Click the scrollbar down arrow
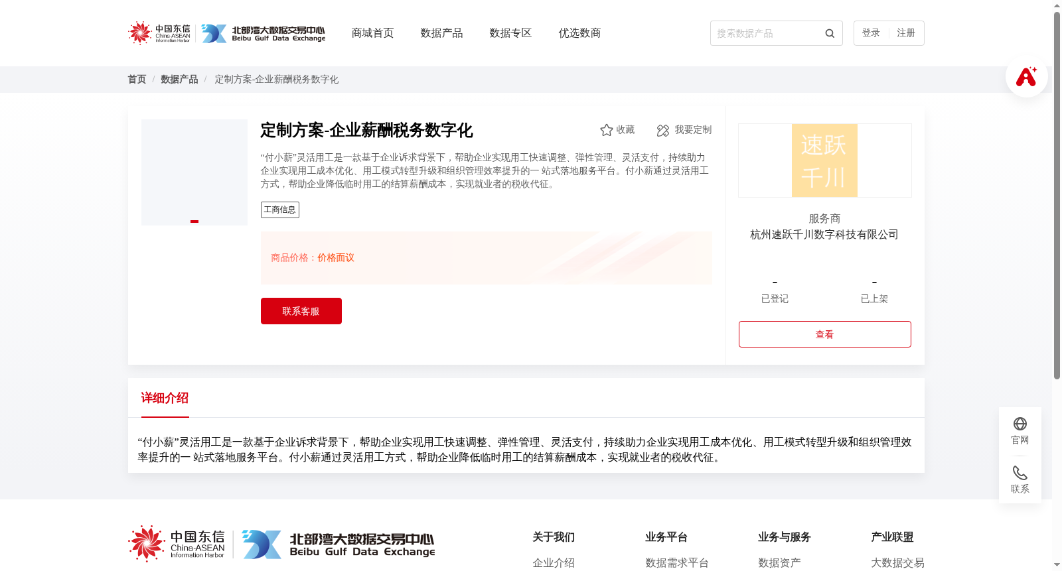This screenshot has width=1062, height=571. click(x=1057, y=565)
